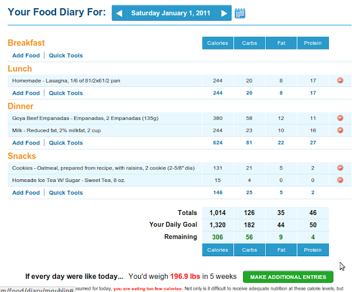The height and width of the screenshot is (292, 352).
Task: Remove the Milk Reduced fat entry
Action: tap(340, 130)
